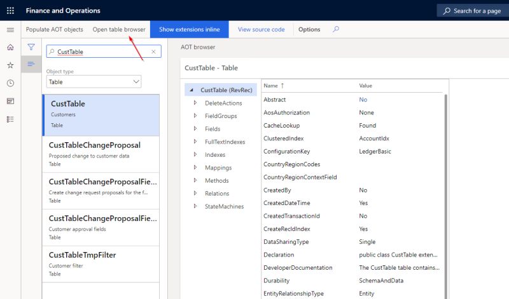Select the Declaration property row
Screen dimensions: 509x299
[x=352, y=255]
